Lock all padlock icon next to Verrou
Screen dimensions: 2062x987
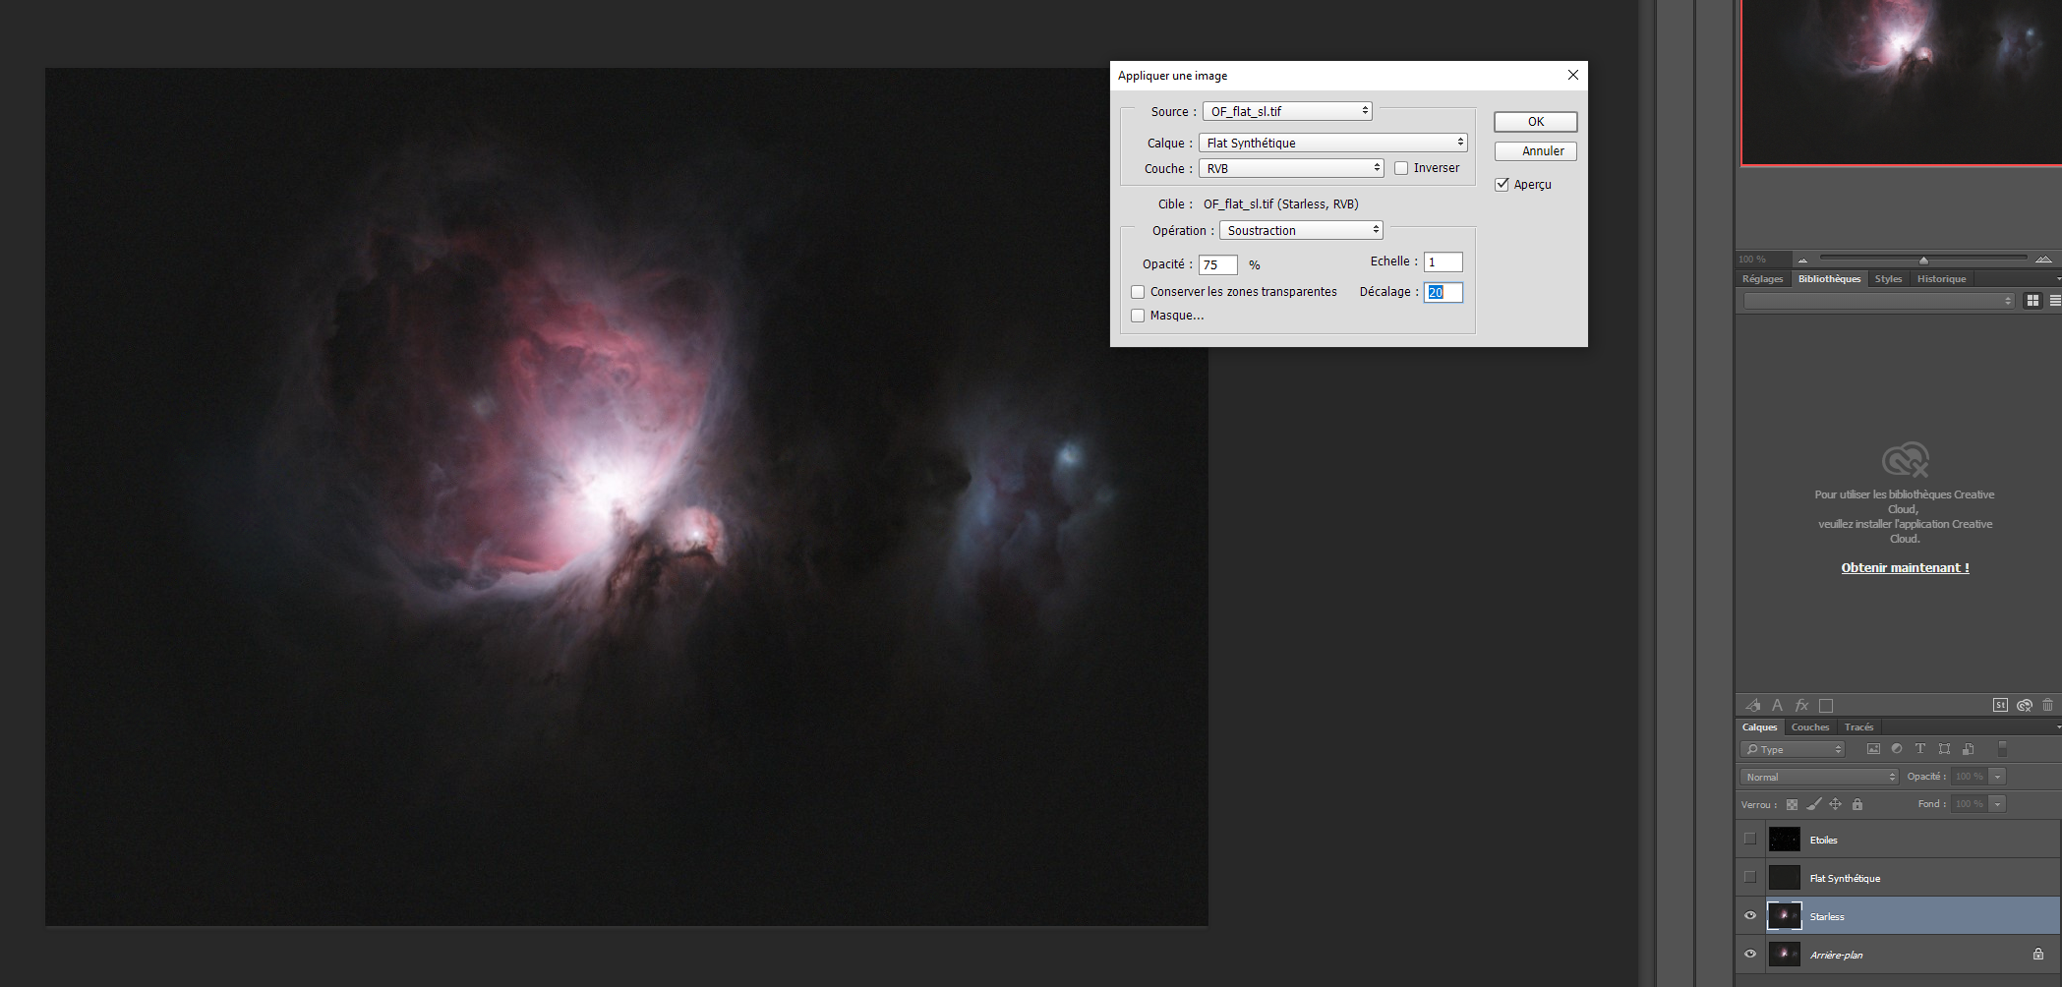tap(1857, 804)
